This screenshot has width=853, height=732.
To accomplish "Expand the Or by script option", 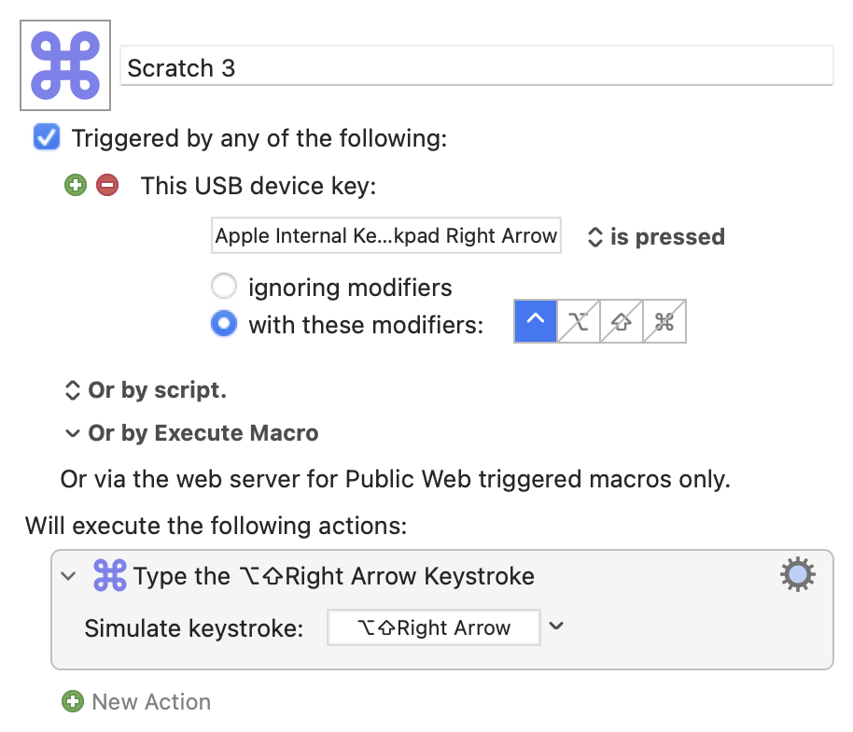I will pyautogui.click(x=72, y=390).
